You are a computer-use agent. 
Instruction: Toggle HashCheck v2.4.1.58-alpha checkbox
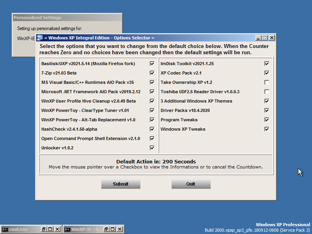[x=152, y=129]
